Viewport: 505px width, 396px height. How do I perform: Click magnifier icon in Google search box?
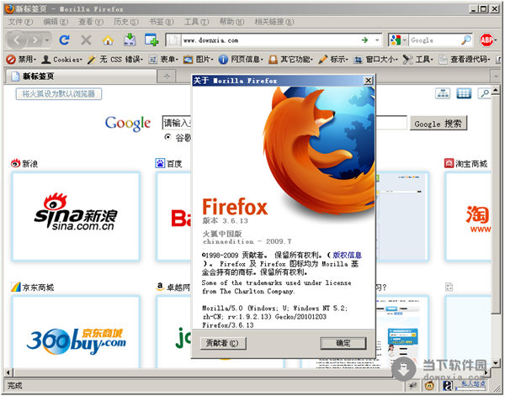[466, 40]
